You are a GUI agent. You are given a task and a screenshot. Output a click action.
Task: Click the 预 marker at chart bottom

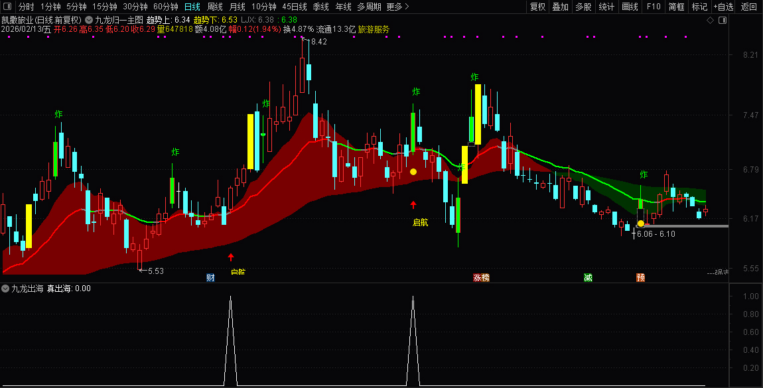(640, 278)
